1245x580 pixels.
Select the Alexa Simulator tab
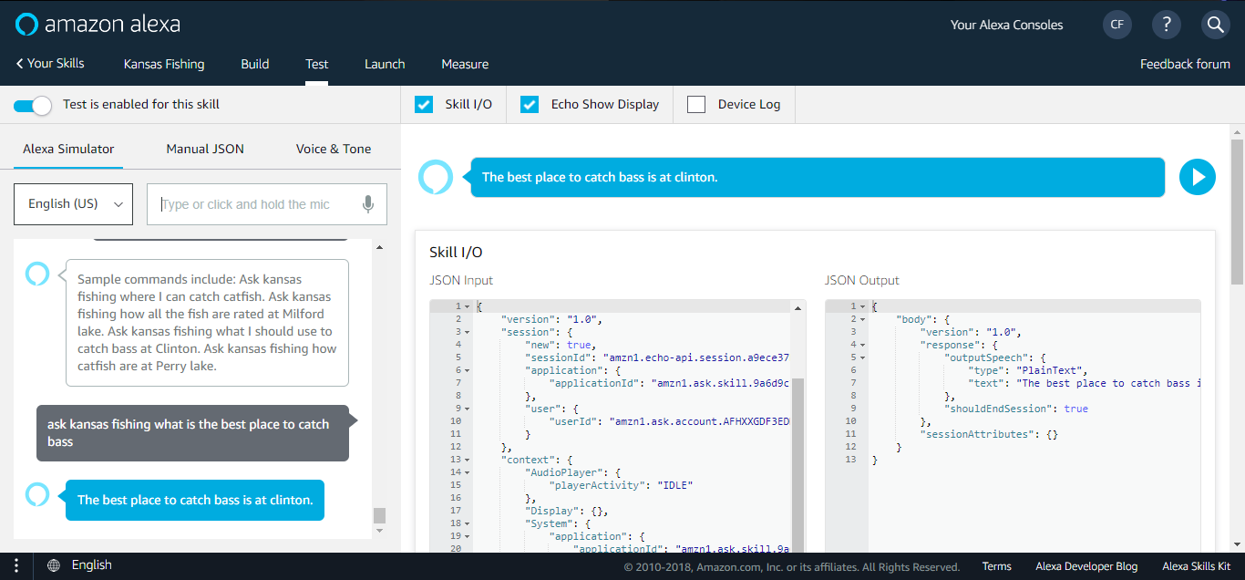pos(68,149)
